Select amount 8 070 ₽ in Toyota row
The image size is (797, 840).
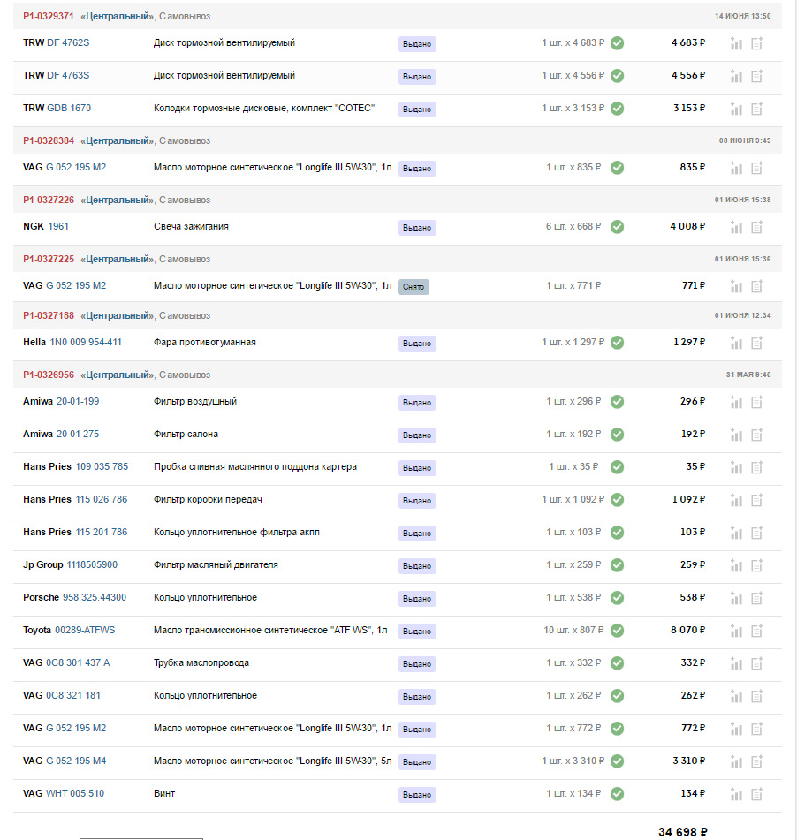pos(687,630)
